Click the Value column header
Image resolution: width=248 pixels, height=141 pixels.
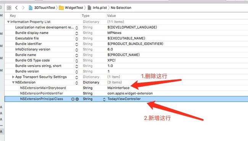point(111,16)
